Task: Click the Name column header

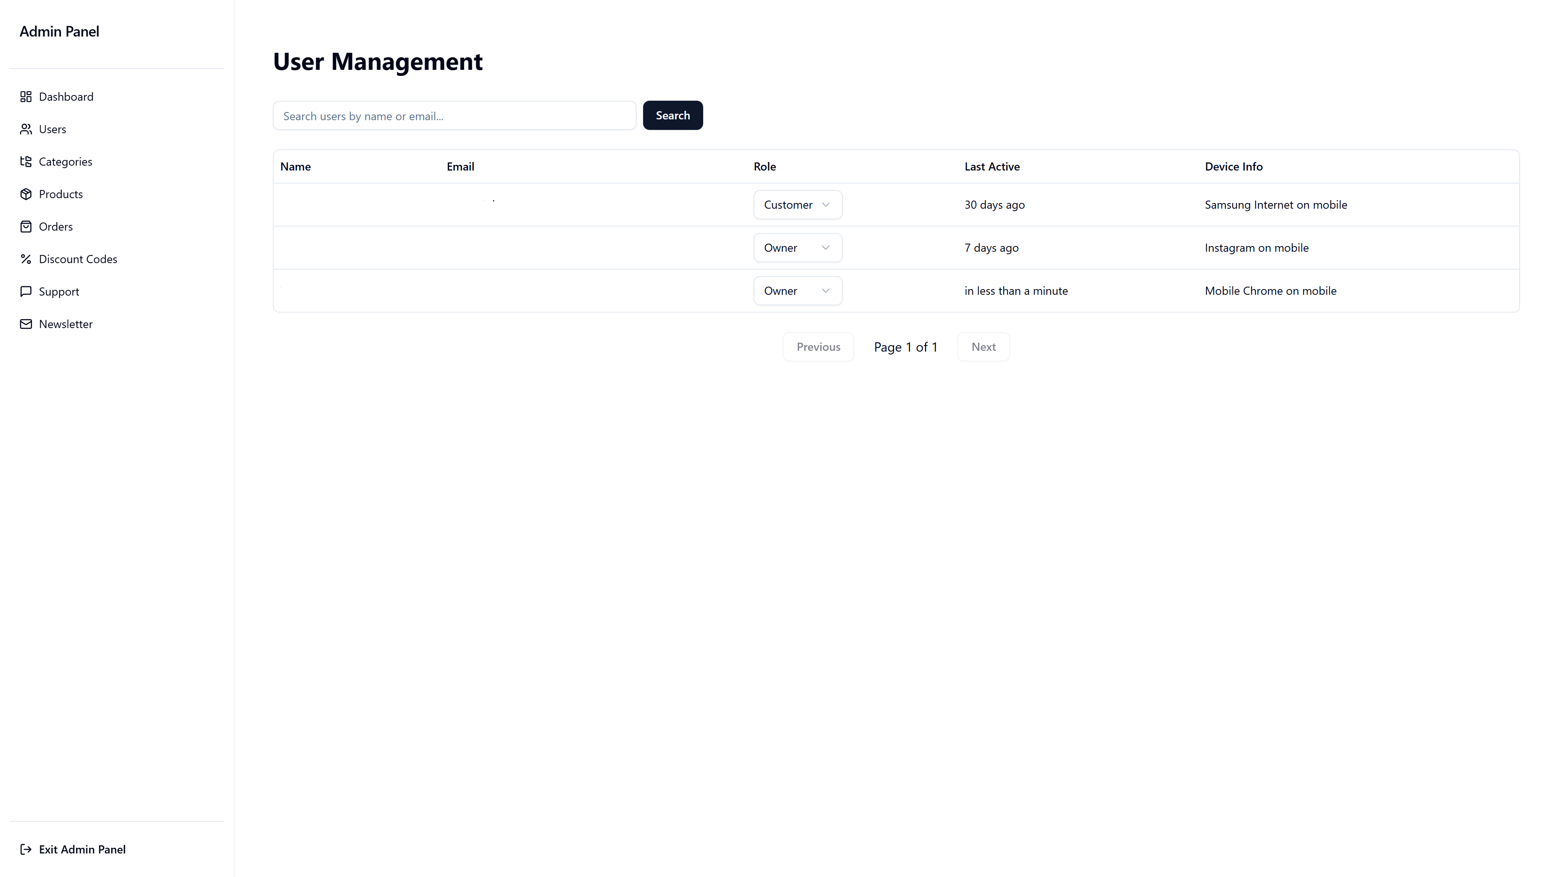Action: 295,166
